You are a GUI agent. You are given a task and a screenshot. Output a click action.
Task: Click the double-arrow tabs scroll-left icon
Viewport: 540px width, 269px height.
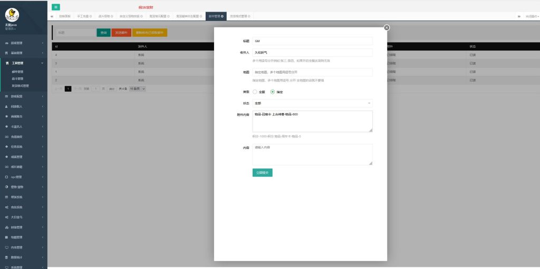click(x=52, y=16)
